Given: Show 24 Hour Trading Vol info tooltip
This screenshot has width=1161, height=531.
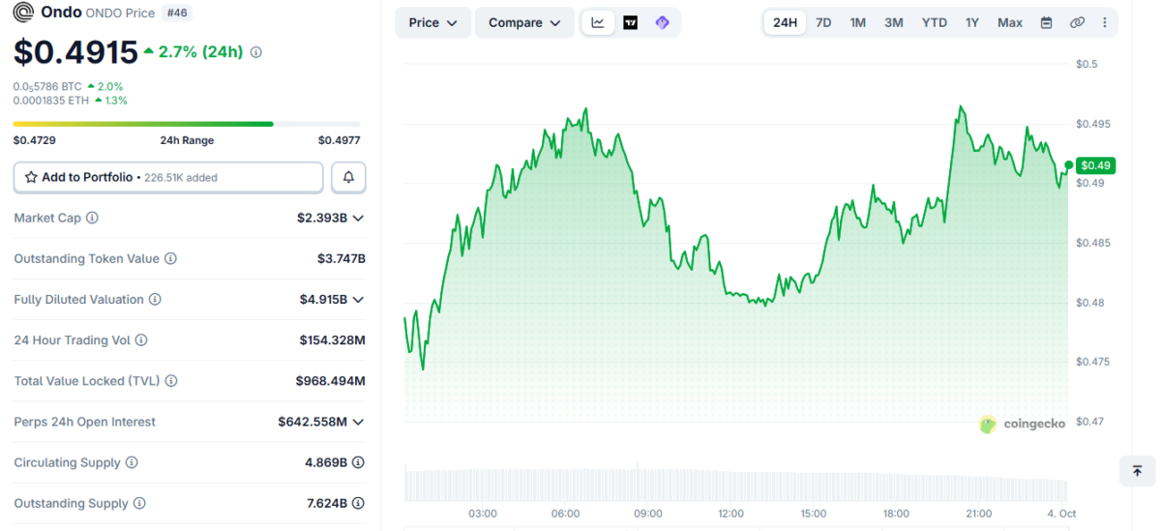Looking at the screenshot, I should pos(141,340).
